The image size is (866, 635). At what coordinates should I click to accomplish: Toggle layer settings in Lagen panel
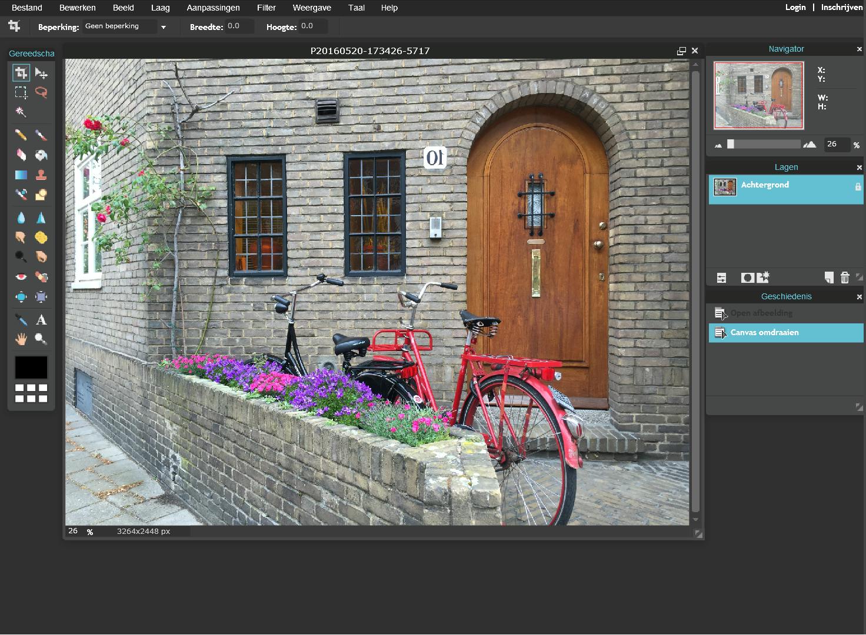721,278
